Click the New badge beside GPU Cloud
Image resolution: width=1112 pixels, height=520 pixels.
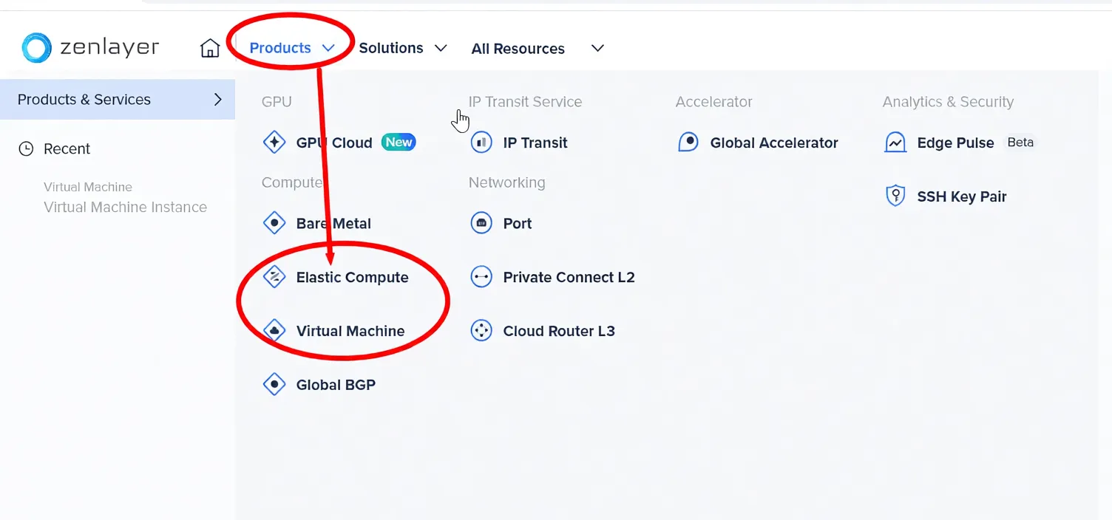tap(399, 142)
